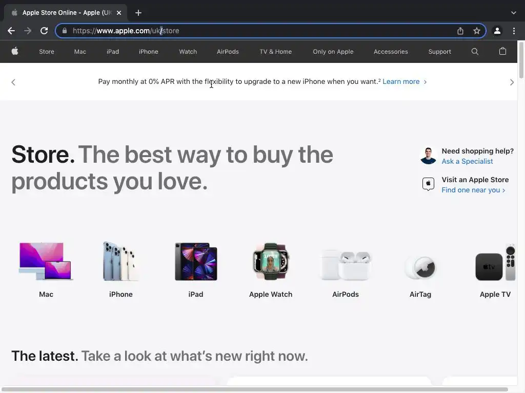Image resolution: width=525 pixels, height=393 pixels.
Task: Click the Apple Watch category label
Action: click(271, 294)
